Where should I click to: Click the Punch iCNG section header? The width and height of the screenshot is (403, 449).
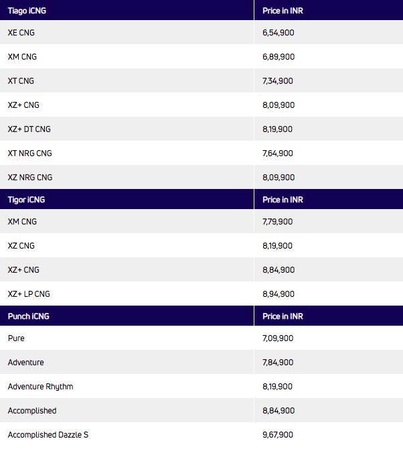(27, 316)
